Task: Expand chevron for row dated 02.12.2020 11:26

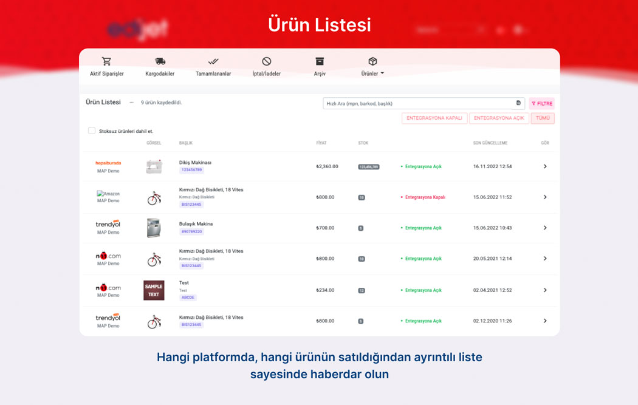Action: [545, 321]
